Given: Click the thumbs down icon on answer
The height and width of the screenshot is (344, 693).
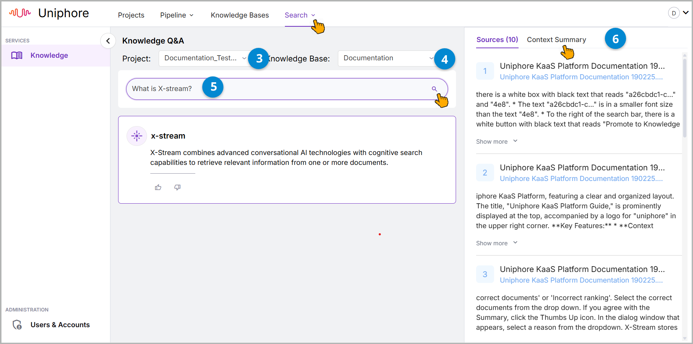Looking at the screenshot, I should (177, 188).
